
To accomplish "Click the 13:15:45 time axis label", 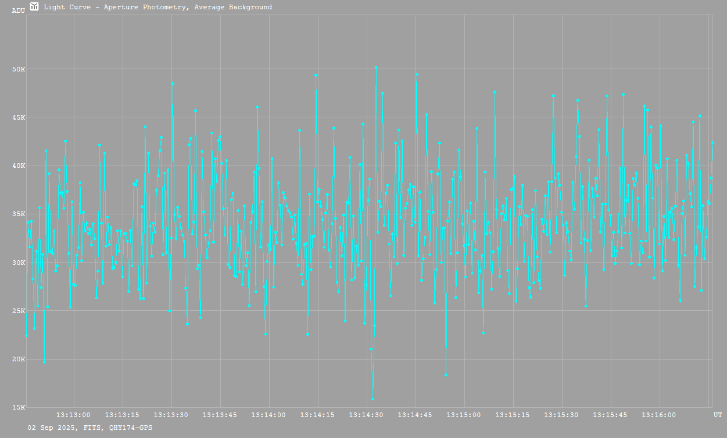I will (x=610, y=415).
